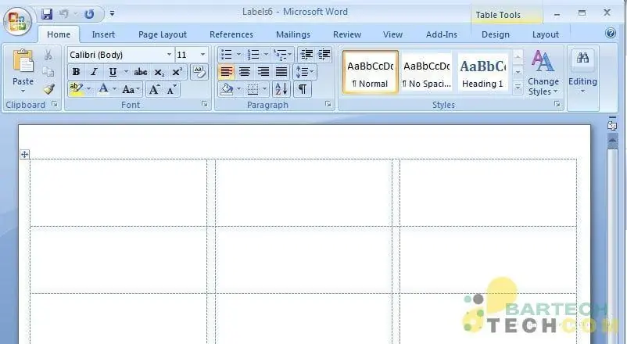Viewport: 627px width, 344px height.
Task: Toggle Bold formatting
Action: tap(76, 72)
